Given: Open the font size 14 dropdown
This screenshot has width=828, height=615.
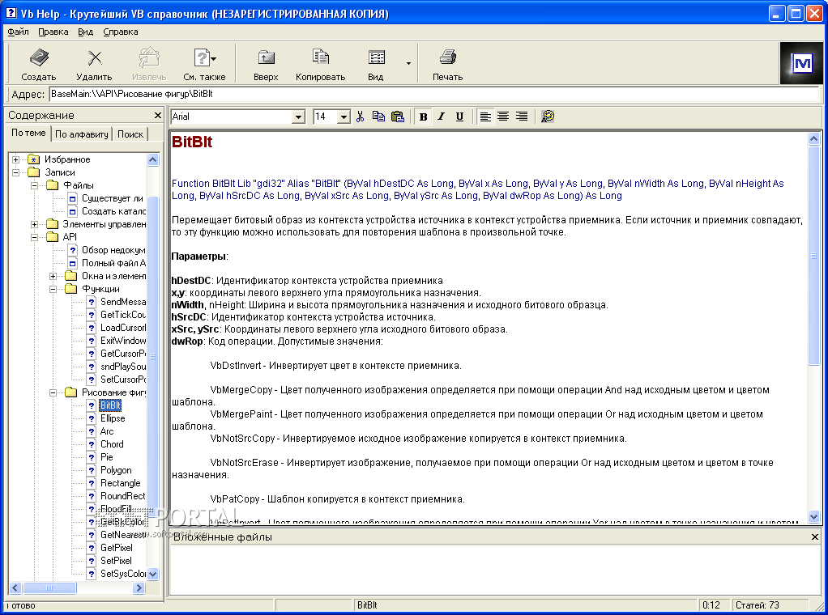Looking at the screenshot, I should [x=344, y=117].
